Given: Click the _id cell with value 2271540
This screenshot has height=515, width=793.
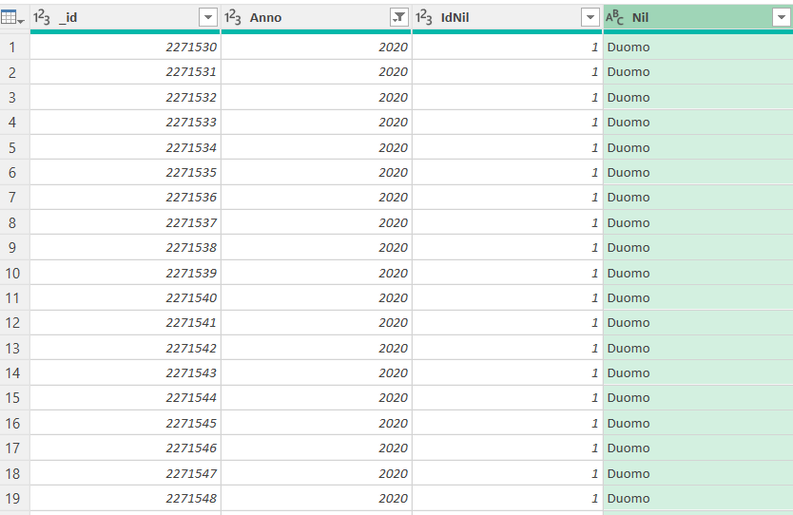Looking at the screenshot, I should (190, 297).
